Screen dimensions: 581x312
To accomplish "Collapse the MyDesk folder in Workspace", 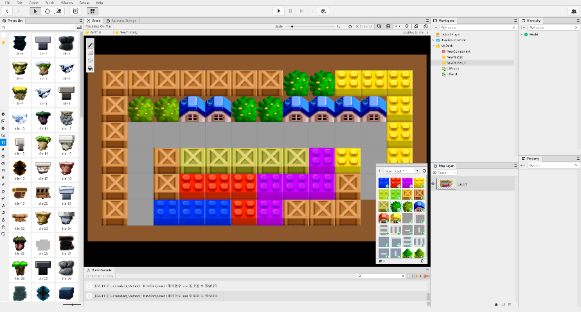I will coord(434,46).
